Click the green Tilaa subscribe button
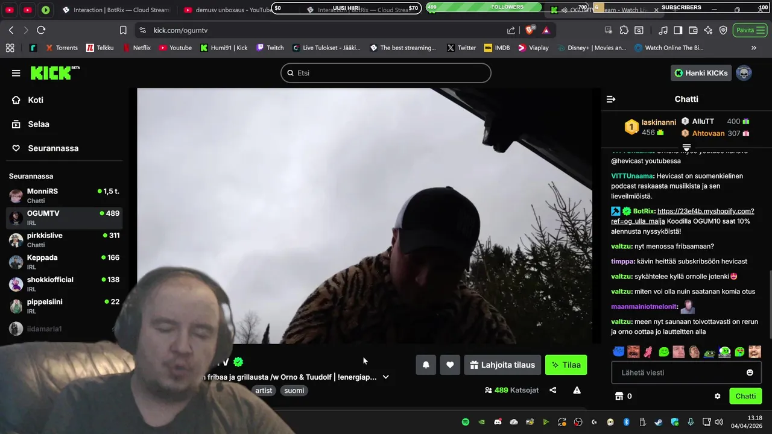 (x=566, y=365)
